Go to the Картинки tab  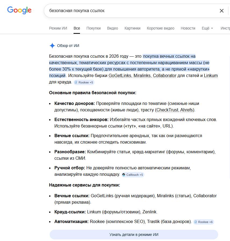click(132, 28)
